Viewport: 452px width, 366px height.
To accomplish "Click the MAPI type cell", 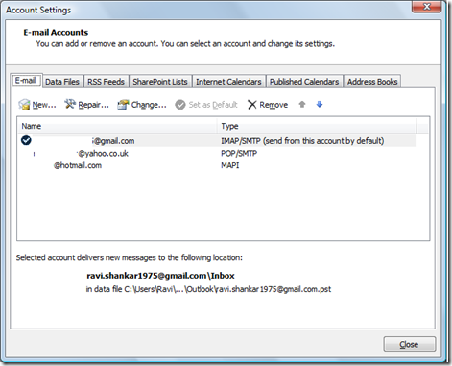I will coord(230,165).
